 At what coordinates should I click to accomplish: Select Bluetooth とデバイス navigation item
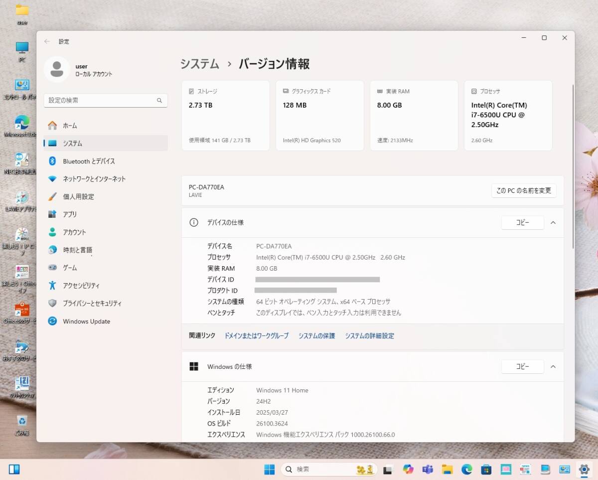click(x=106, y=161)
